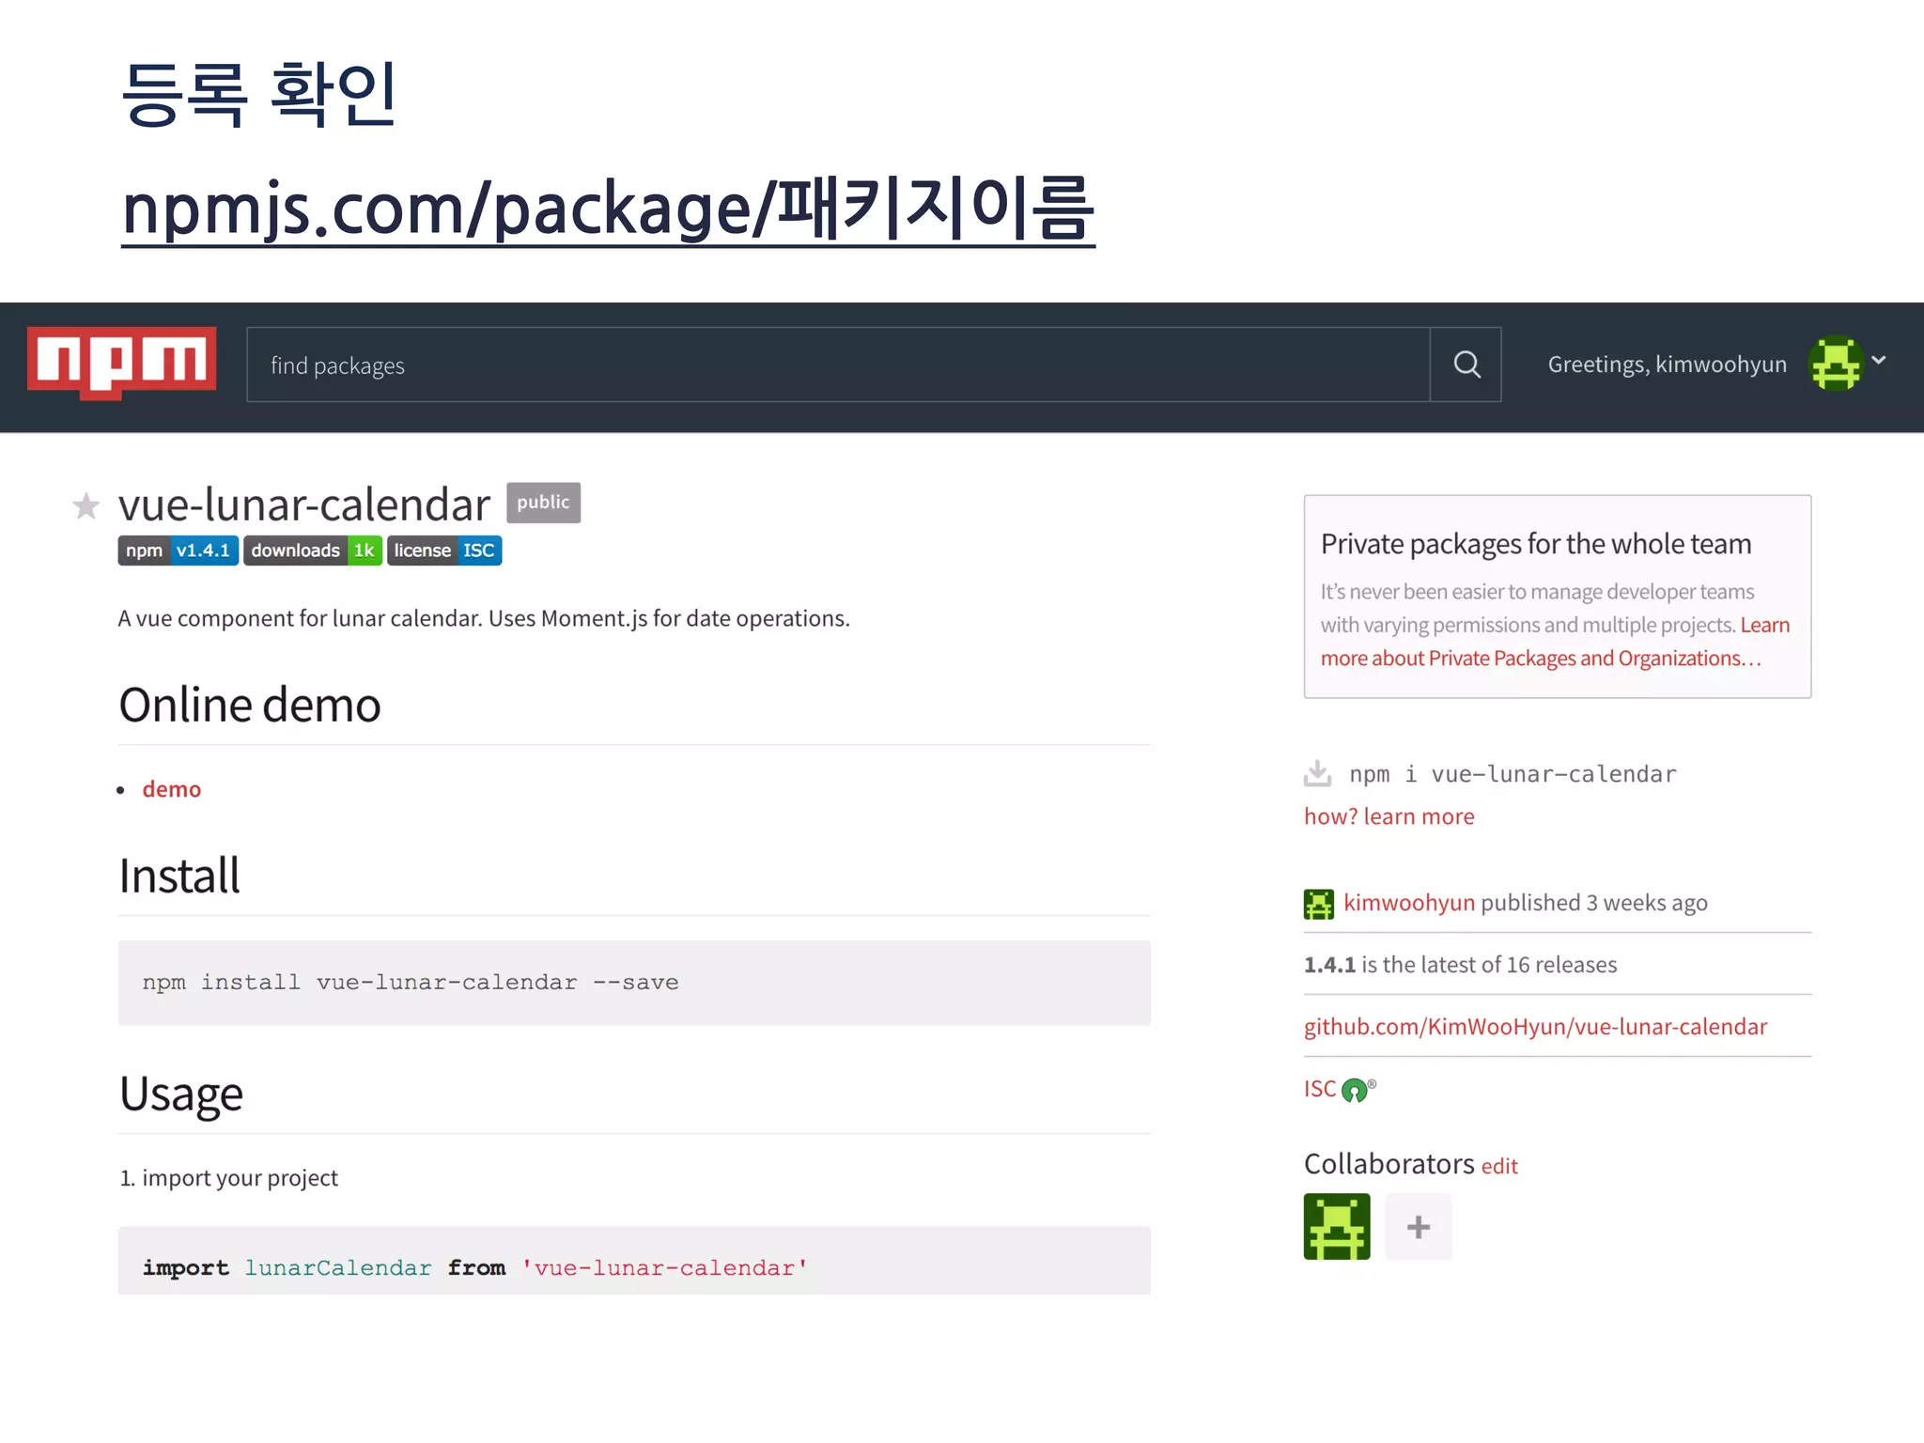Click the downloads 1k badge
The image size is (1924, 1443).
(x=313, y=551)
